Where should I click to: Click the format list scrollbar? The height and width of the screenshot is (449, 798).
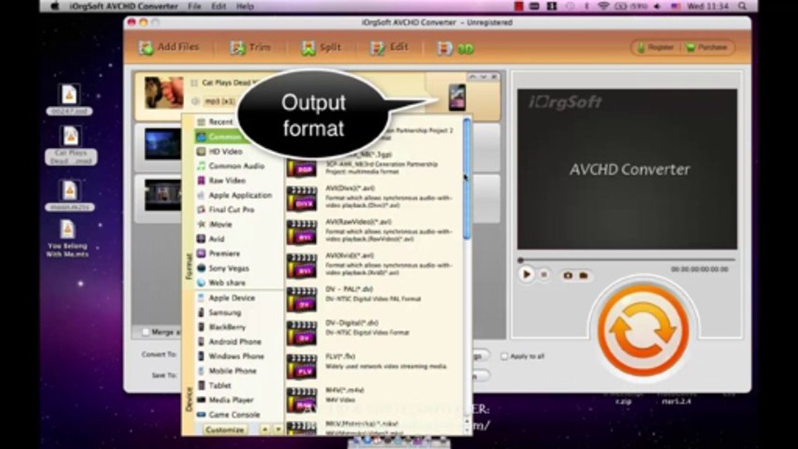tap(467, 178)
